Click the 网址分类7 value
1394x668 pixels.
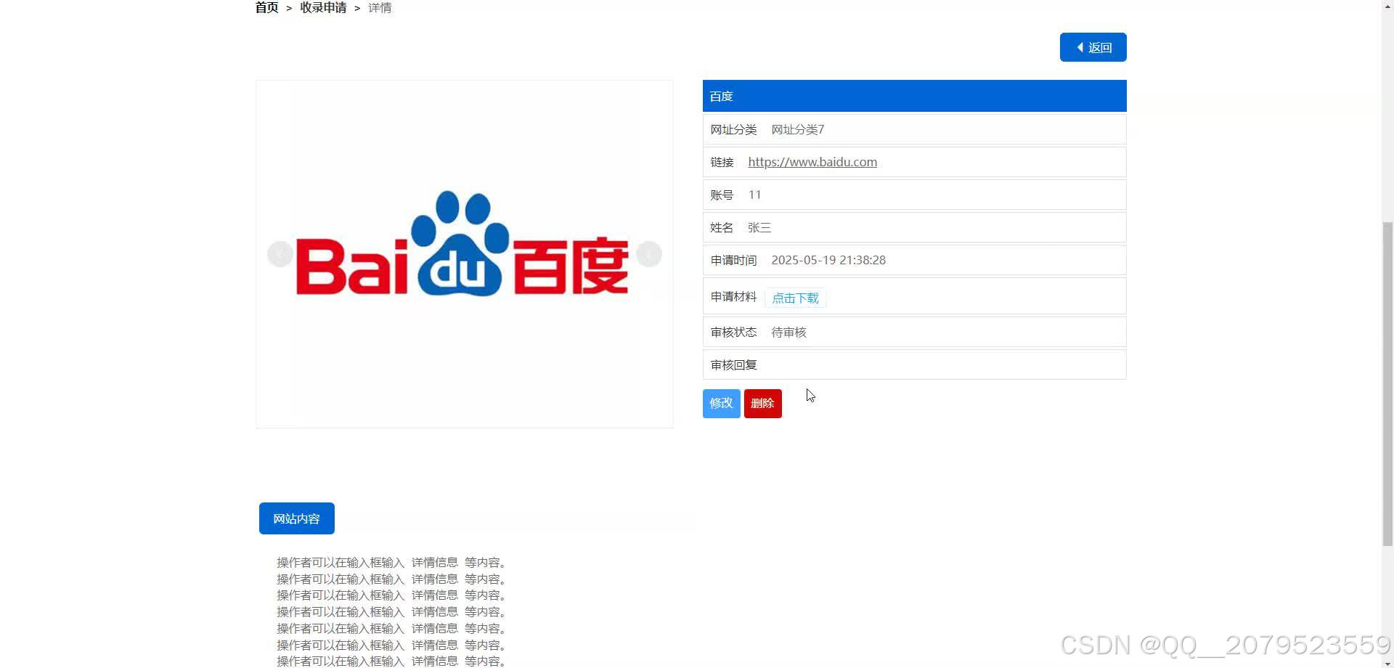797,129
